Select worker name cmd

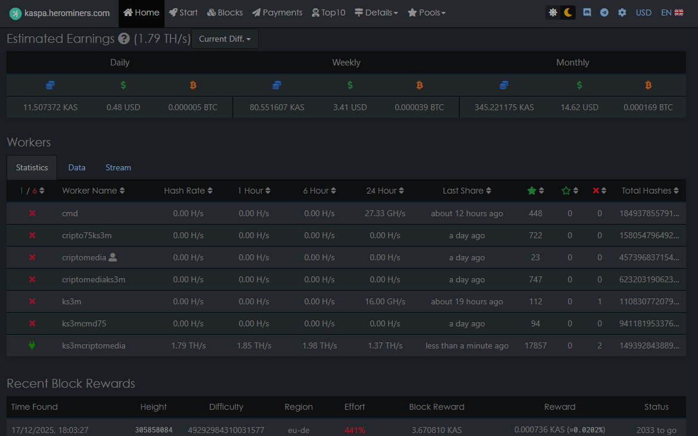70,214
